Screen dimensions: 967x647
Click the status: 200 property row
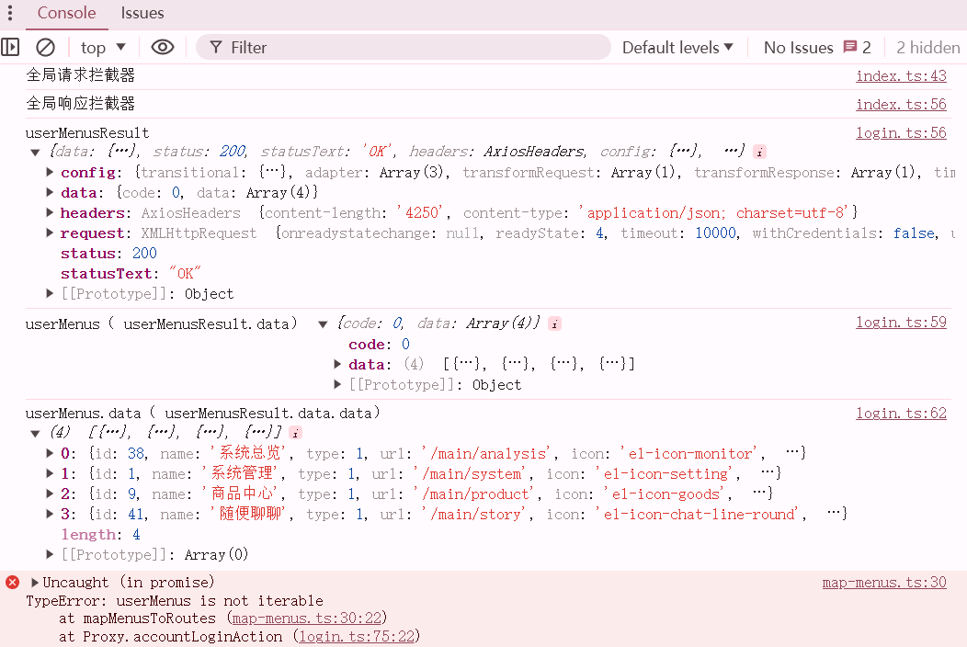(108, 254)
